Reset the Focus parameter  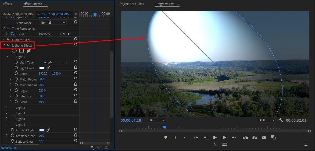[x=76, y=101]
